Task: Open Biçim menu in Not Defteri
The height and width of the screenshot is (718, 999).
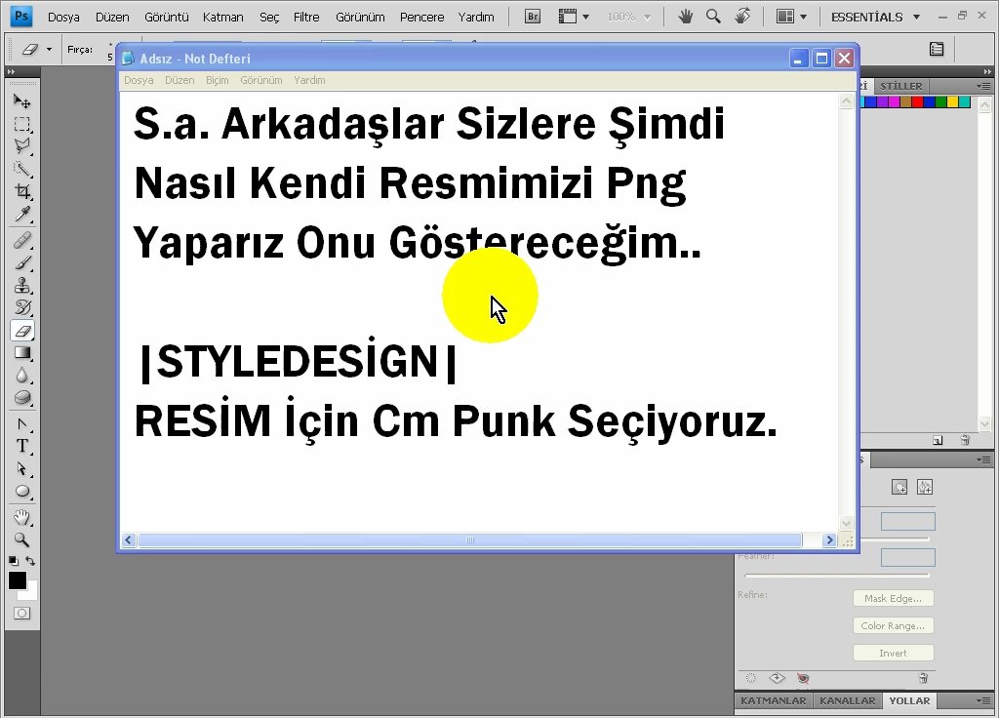Action: (x=218, y=80)
